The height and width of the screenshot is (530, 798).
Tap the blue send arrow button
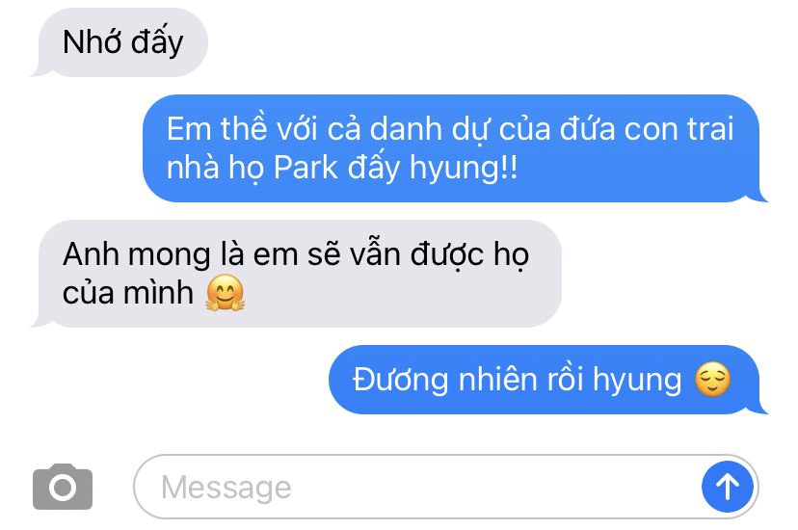click(728, 487)
